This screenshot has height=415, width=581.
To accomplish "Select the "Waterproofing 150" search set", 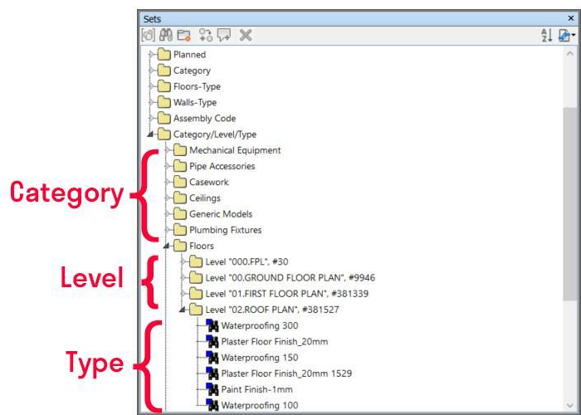I will pos(260,357).
